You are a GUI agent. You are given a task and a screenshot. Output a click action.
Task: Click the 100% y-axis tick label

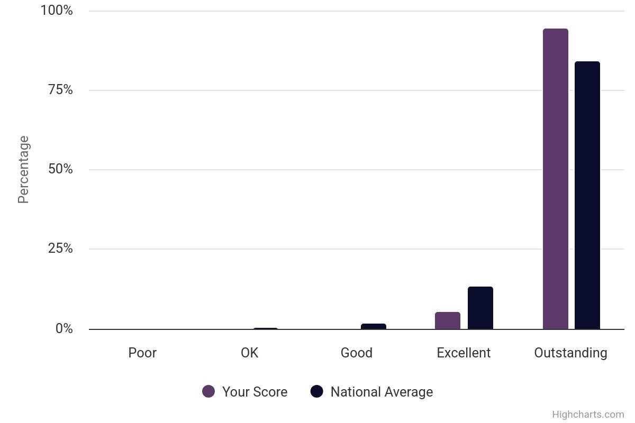57,11
